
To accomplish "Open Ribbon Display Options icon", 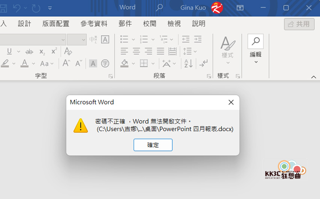I will click(x=240, y=8).
